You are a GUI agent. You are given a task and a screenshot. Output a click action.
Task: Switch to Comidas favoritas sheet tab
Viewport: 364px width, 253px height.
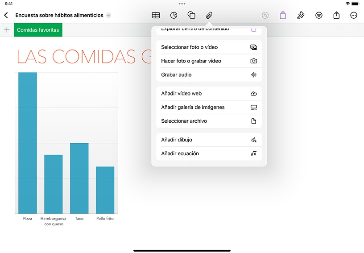coord(38,30)
